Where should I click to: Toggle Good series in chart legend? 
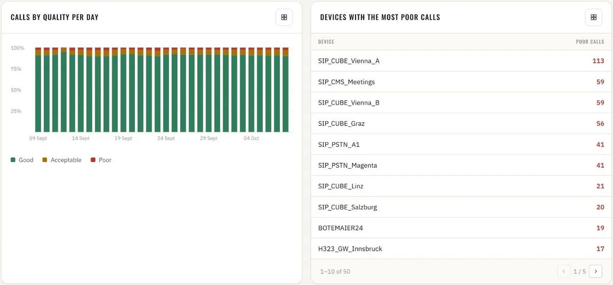click(x=22, y=160)
